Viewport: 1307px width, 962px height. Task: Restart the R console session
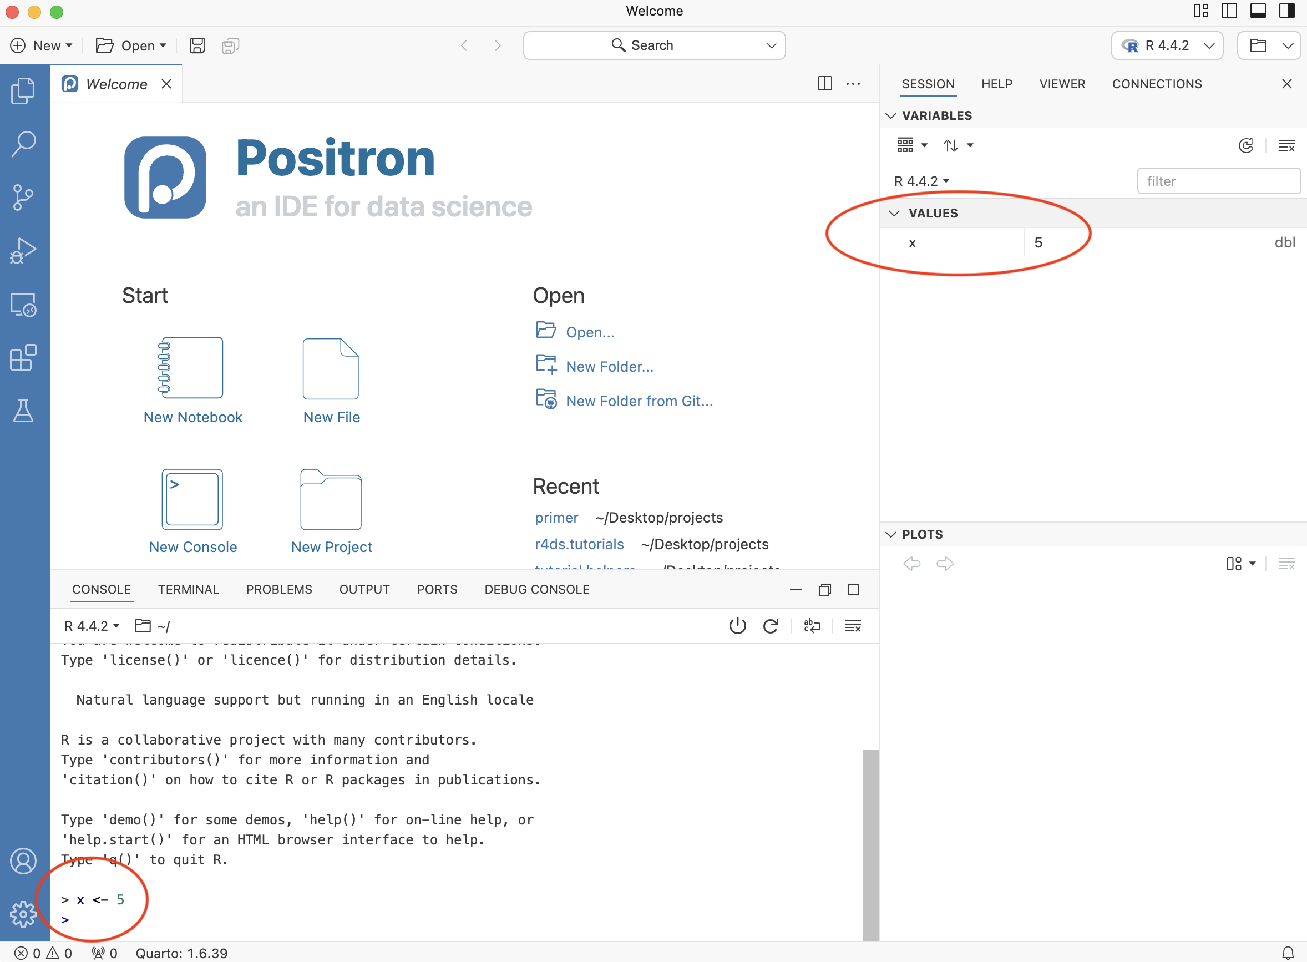771,626
